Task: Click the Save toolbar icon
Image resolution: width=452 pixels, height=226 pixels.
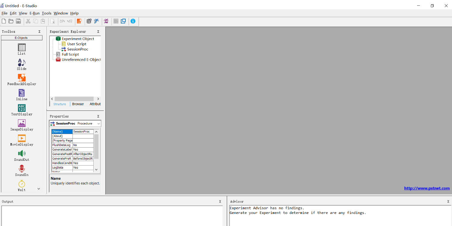Action: 18,21
